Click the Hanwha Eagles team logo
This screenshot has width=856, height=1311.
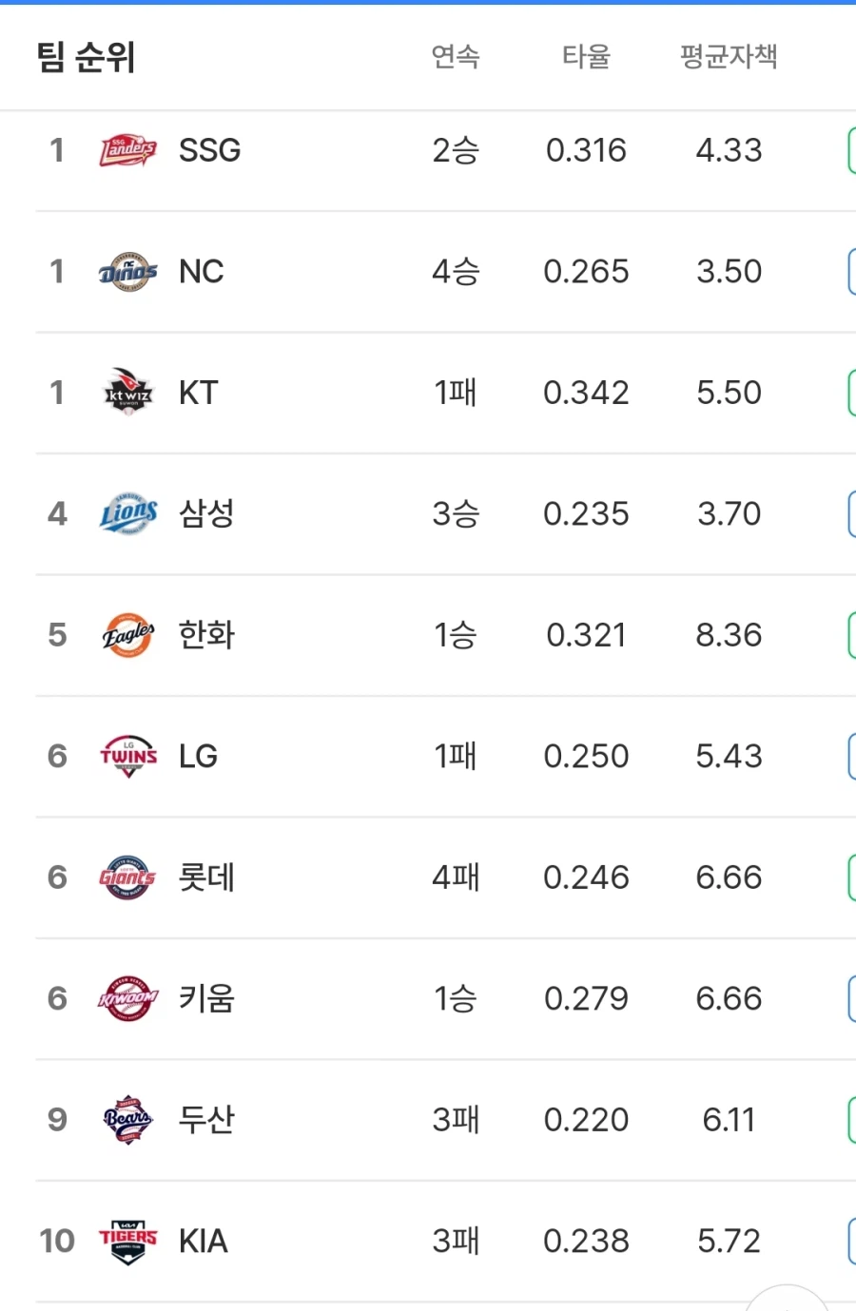coord(128,635)
